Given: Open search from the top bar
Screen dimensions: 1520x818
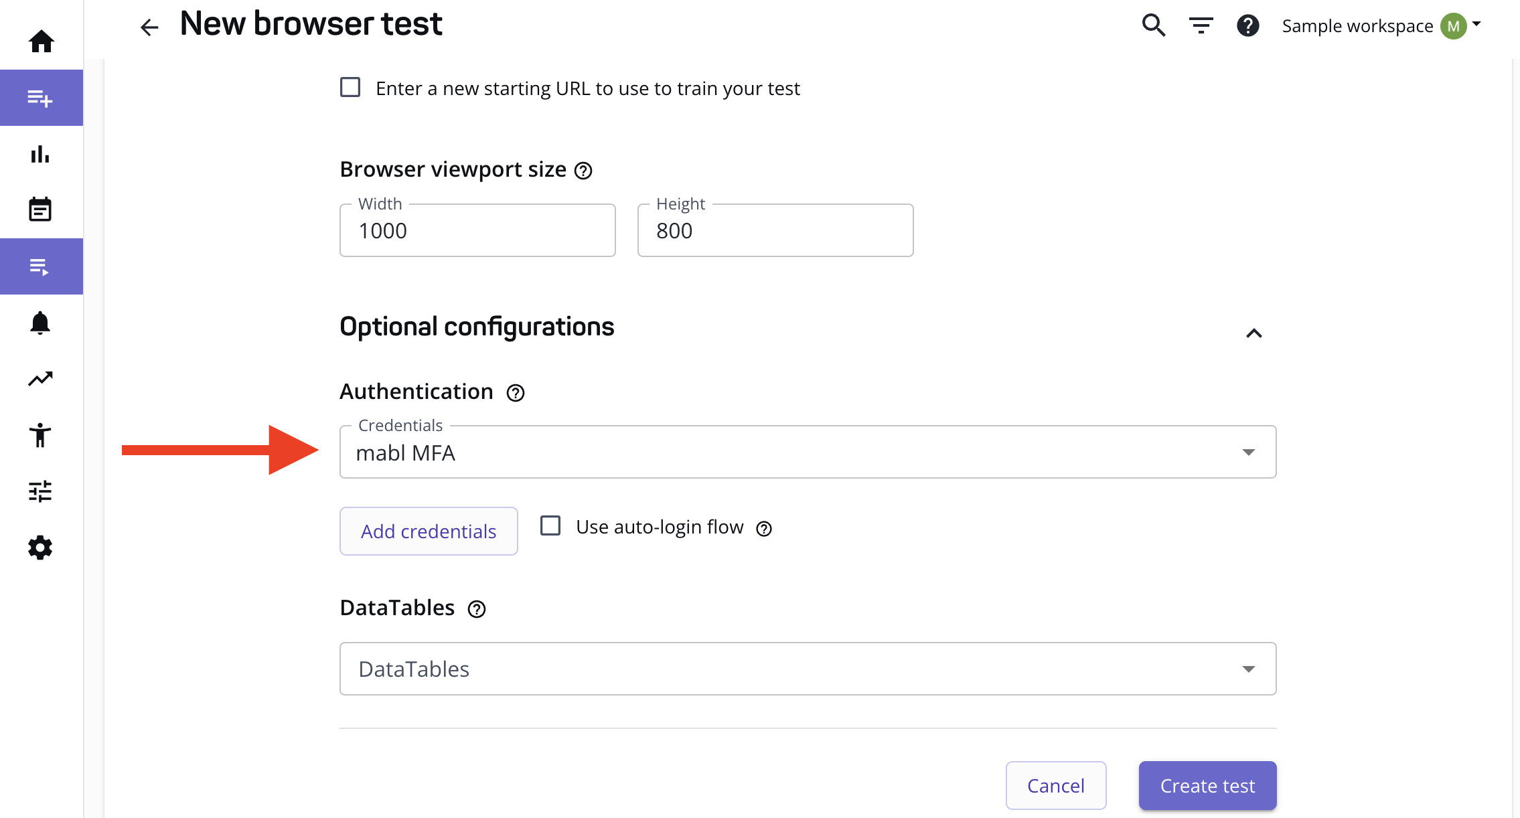Looking at the screenshot, I should coord(1154,25).
